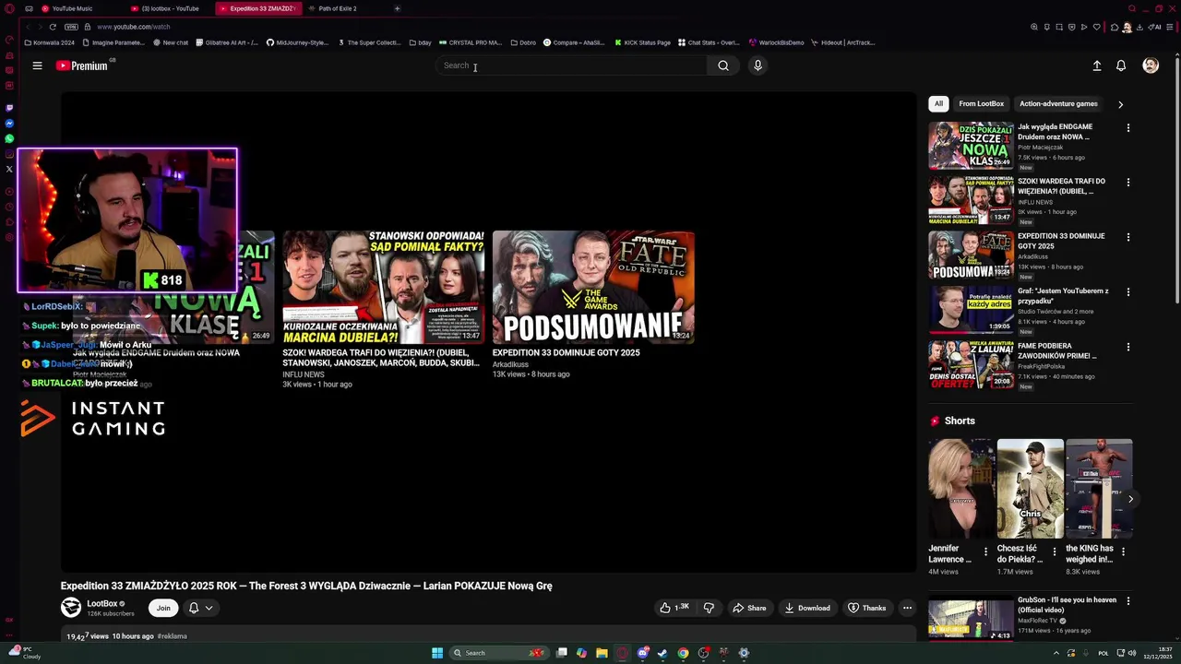Open the 'Konwalia 2024' bookmark folder

pyautogui.click(x=50, y=42)
